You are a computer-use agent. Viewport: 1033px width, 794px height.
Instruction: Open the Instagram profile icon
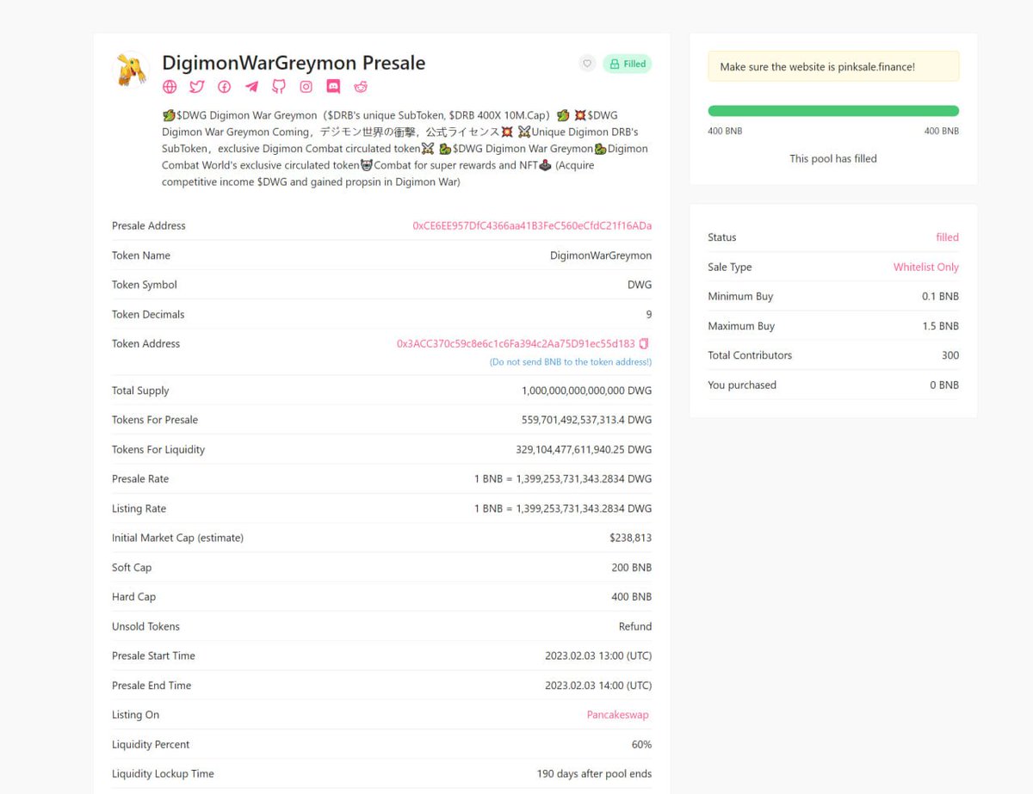306,87
